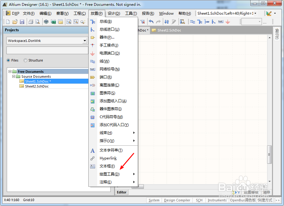Click the SCH panel button

(199, 200)
